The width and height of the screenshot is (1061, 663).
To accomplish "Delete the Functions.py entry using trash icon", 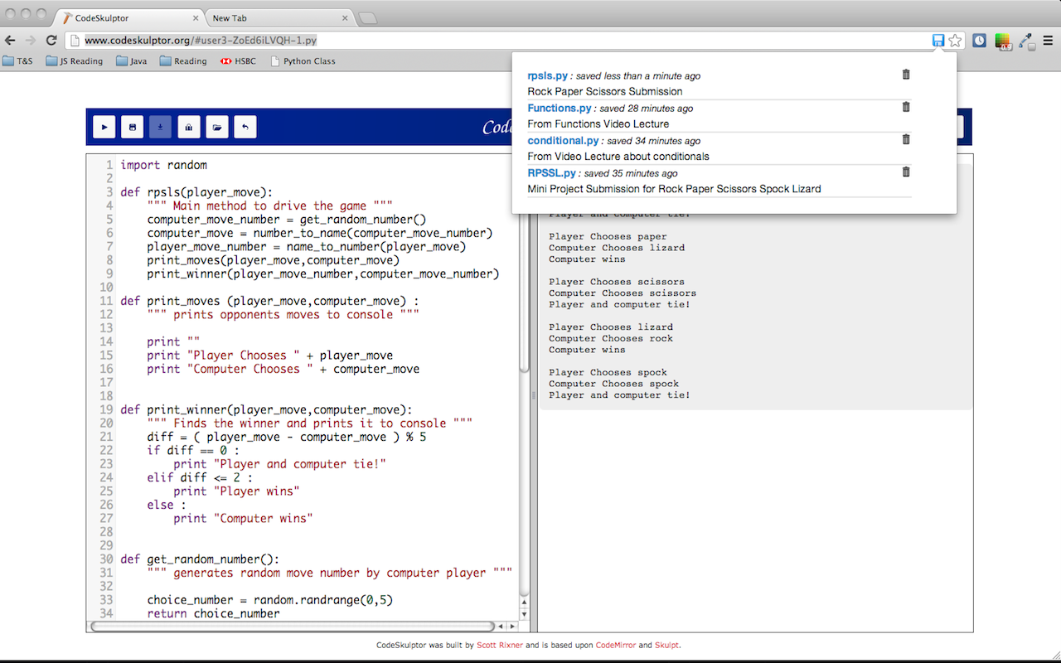I will pyautogui.click(x=906, y=107).
